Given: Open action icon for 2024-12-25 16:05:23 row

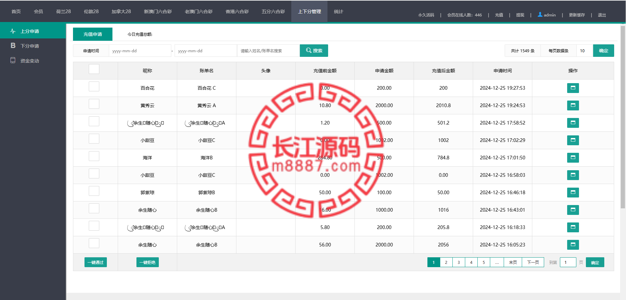Looking at the screenshot, I should point(573,245).
